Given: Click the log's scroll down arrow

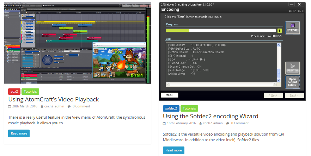Looking at the screenshot, I should click(279, 80).
